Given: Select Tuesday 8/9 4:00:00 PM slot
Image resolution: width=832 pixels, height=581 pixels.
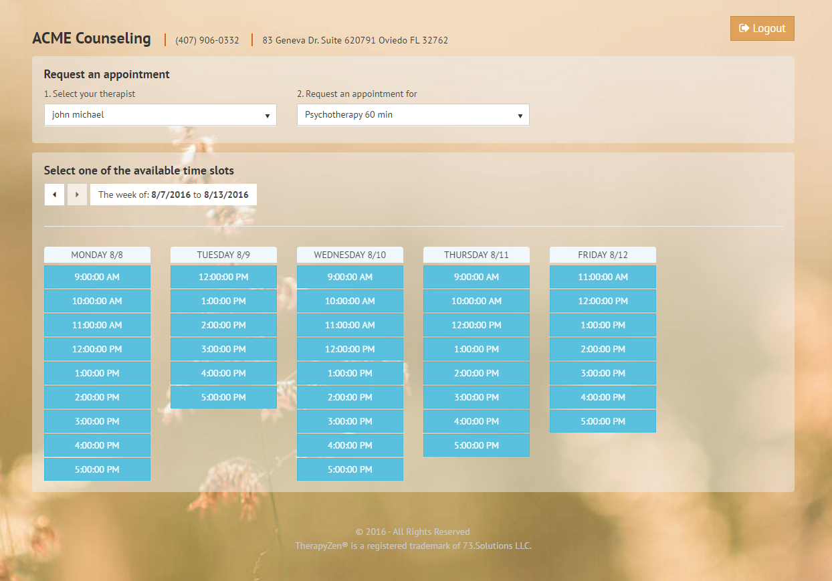Looking at the screenshot, I should [x=223, y=373].
